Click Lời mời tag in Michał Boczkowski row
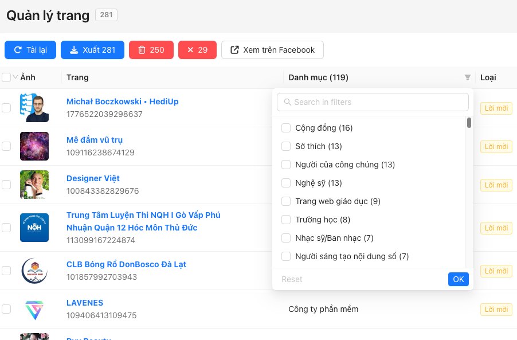This screenshot has height=340, width=517. [496, 108]
